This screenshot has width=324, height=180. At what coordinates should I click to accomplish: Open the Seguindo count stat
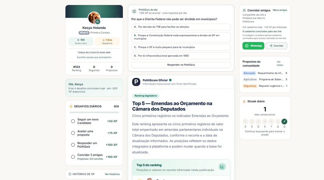pos(94,68)
